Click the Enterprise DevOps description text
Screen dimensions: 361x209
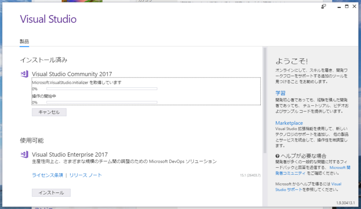(125, 161)
